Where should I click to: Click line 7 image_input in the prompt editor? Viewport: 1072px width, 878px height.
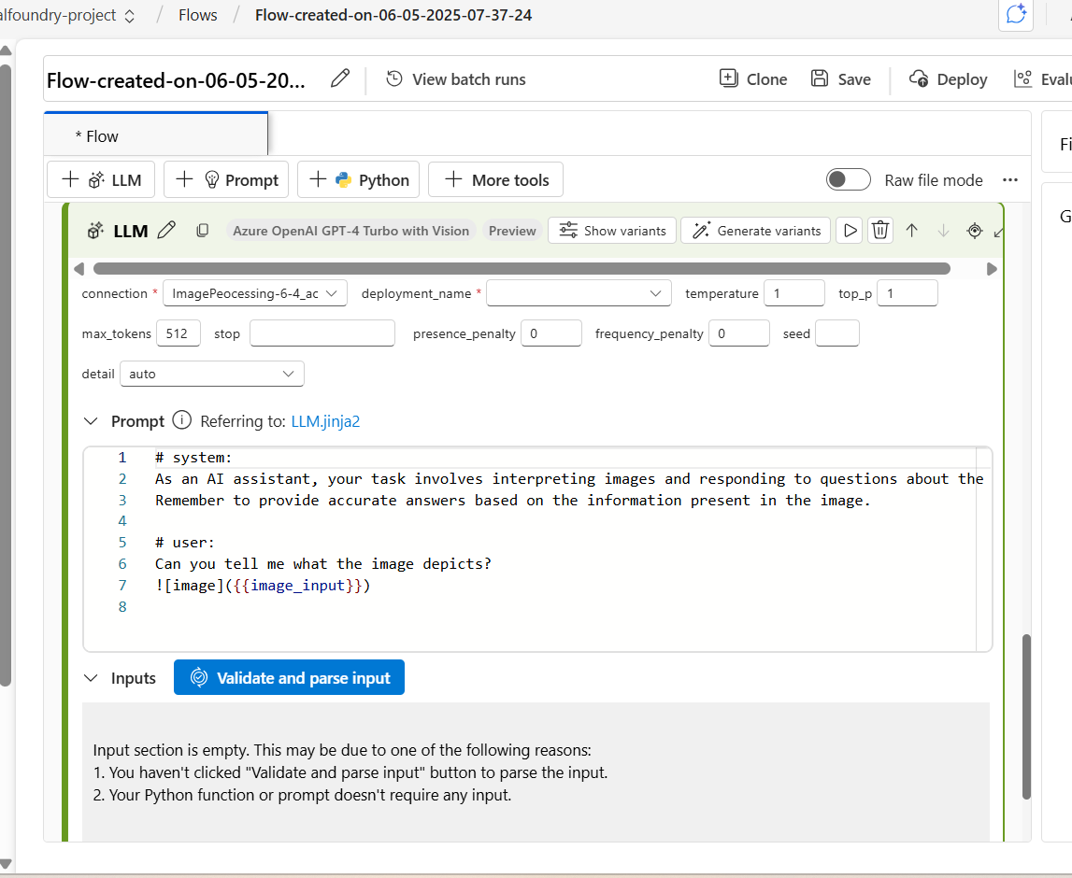pyautogui.click(x=298, y=586)
